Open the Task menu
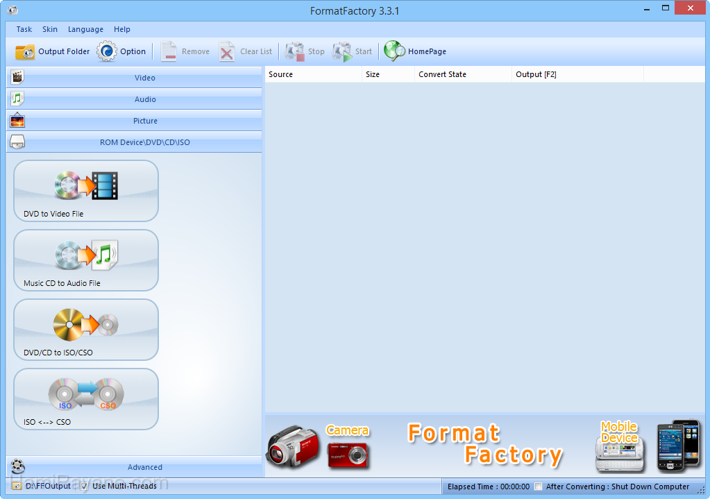 [24, 29]
